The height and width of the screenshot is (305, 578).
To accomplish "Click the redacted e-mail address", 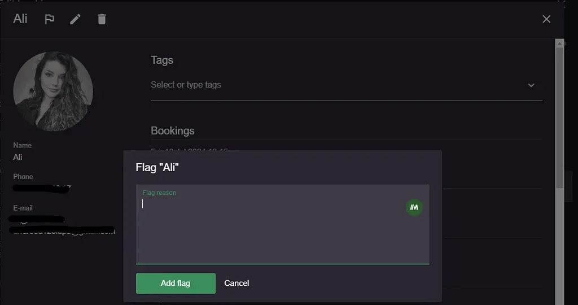I will click(x=62, y=225).
